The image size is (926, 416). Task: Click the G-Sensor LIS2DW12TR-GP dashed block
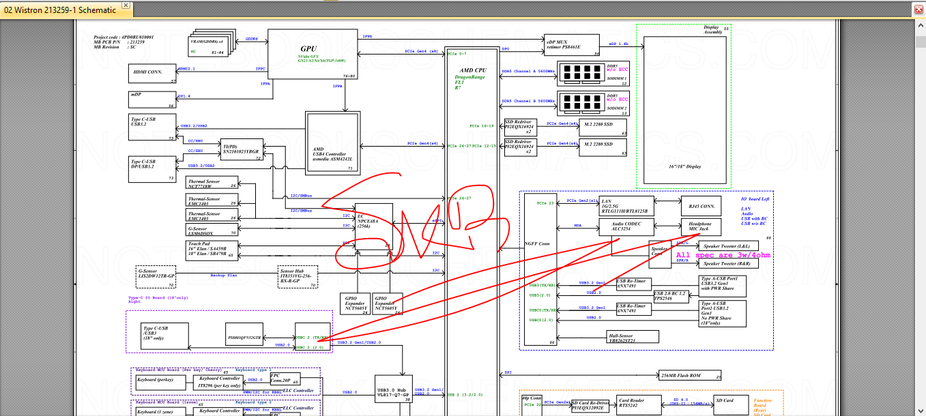point(156,276)
